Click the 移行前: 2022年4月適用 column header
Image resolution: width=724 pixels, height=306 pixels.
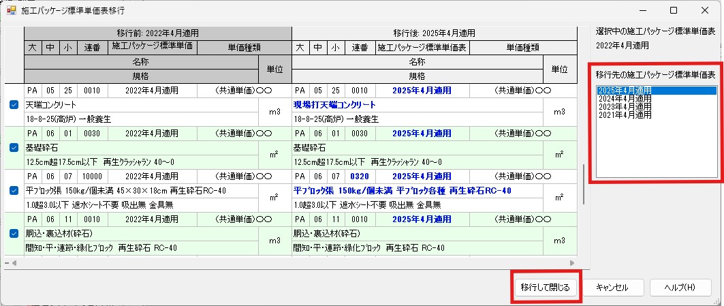click(158, 33)
